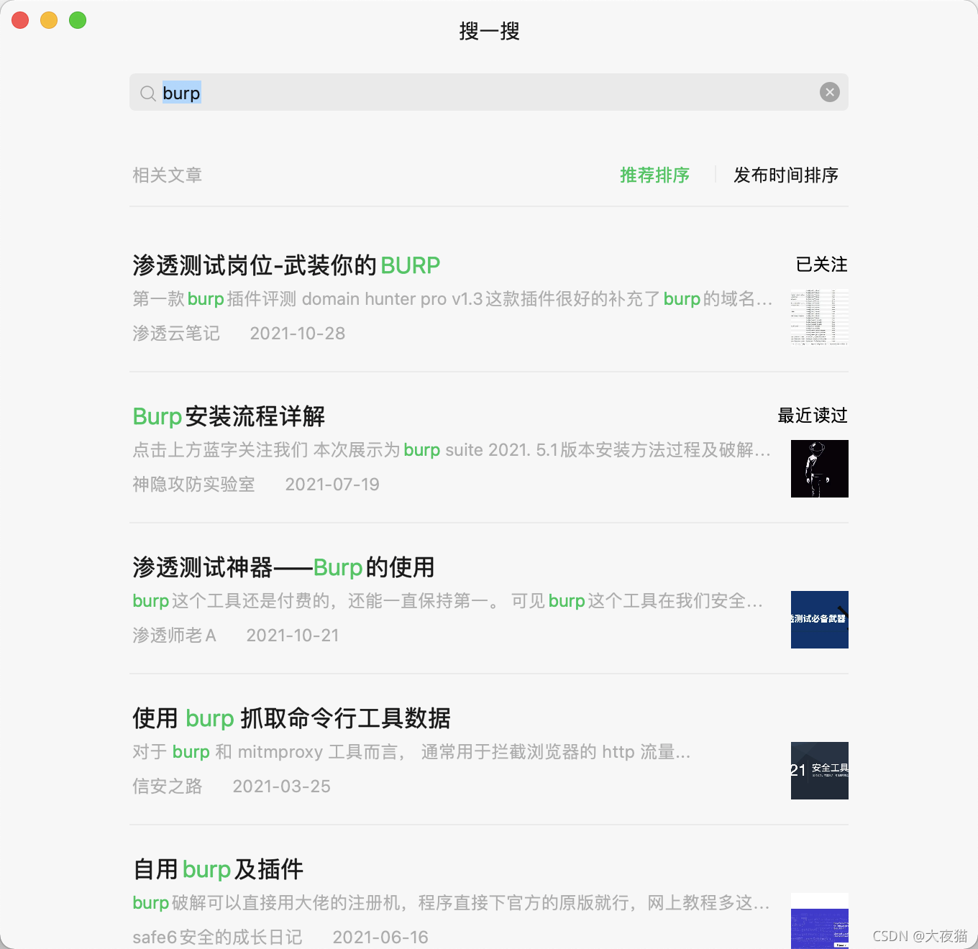Click thumbnail of 武装你的BURP article
This screenshot has width=978, height=949.
[820, 318]
